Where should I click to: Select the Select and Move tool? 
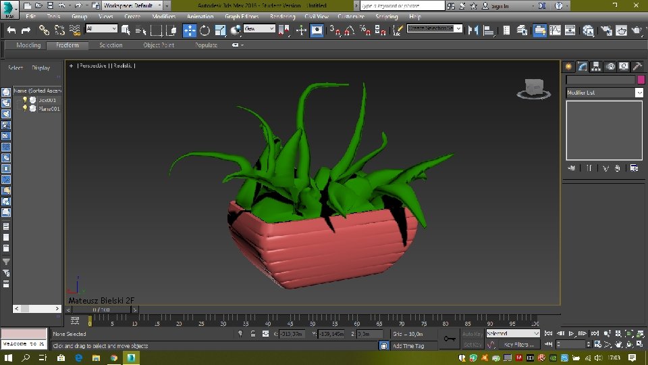(190, 30)
